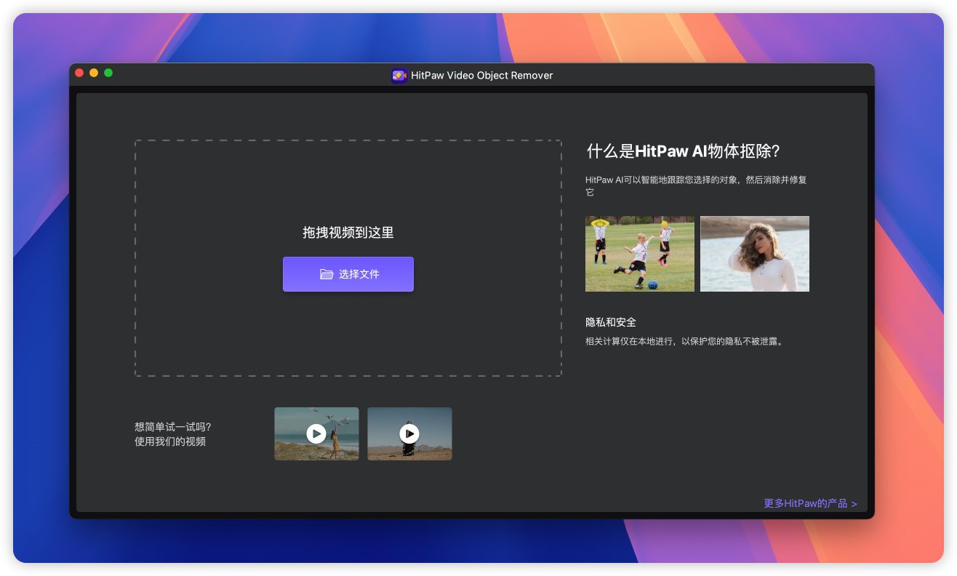Click the HitPaw Video Object Remover title

pos(482,76)
